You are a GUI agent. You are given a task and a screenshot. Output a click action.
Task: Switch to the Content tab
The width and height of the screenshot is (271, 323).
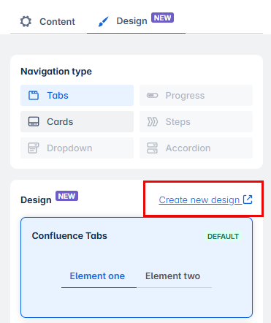click(x=48, y=21)
